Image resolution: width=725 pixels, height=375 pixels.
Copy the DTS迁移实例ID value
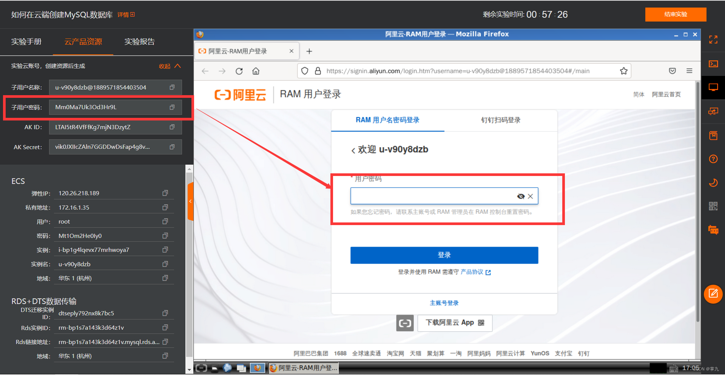[165, 313]
